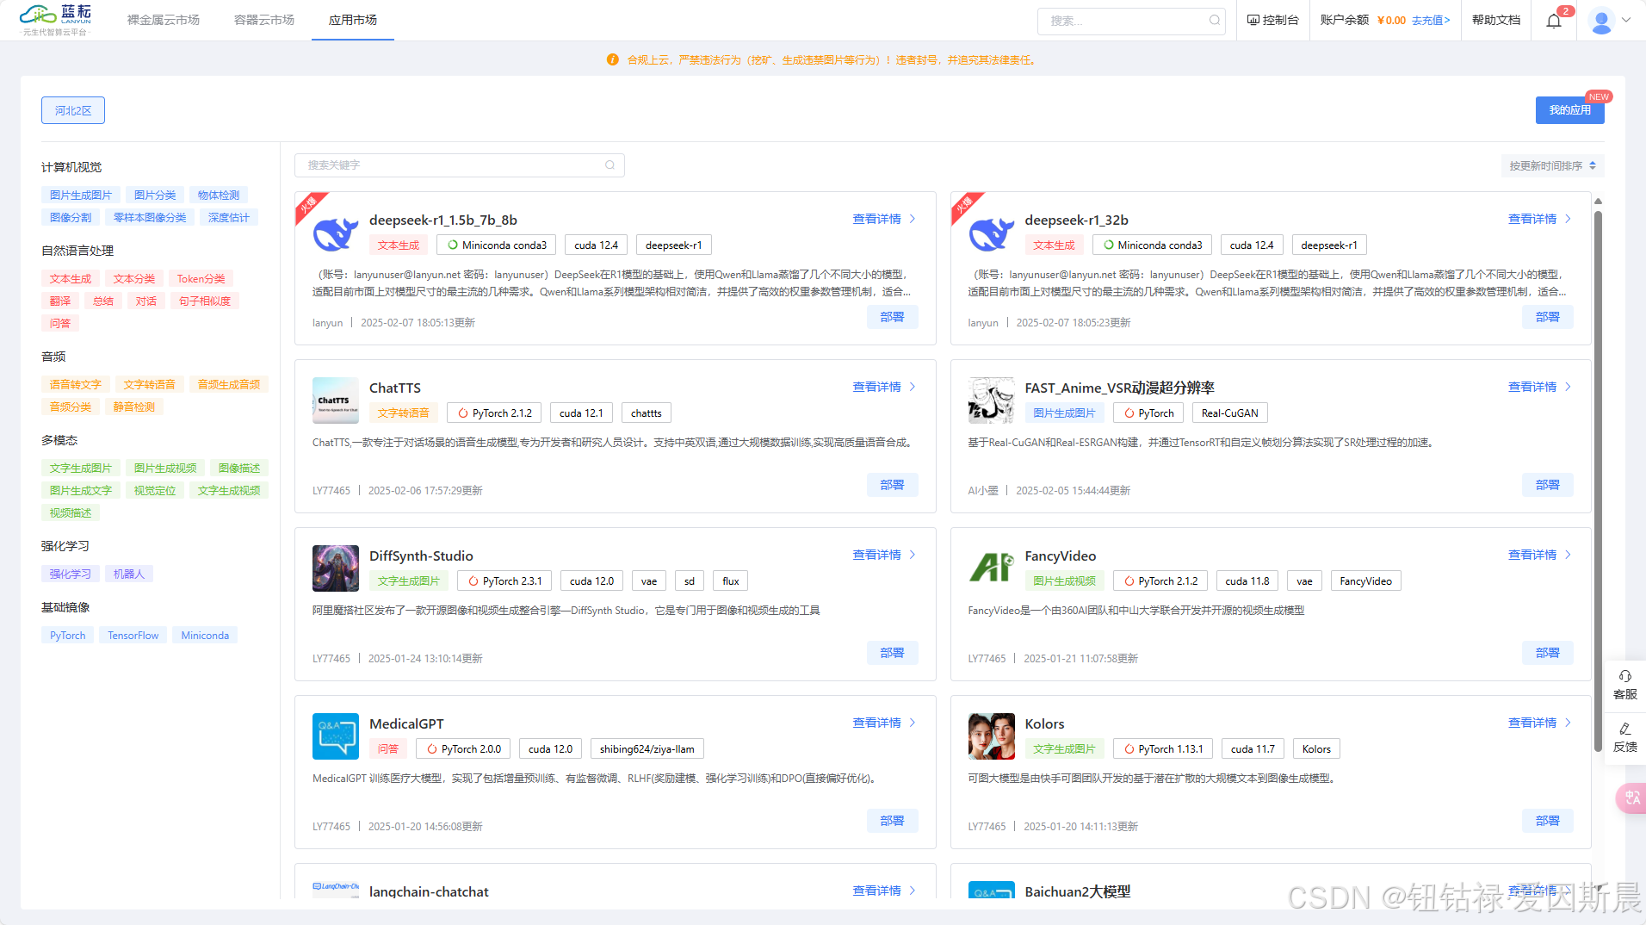Open the notification bell
This screenshot has width=1646, height=925.
point(1554,20)
